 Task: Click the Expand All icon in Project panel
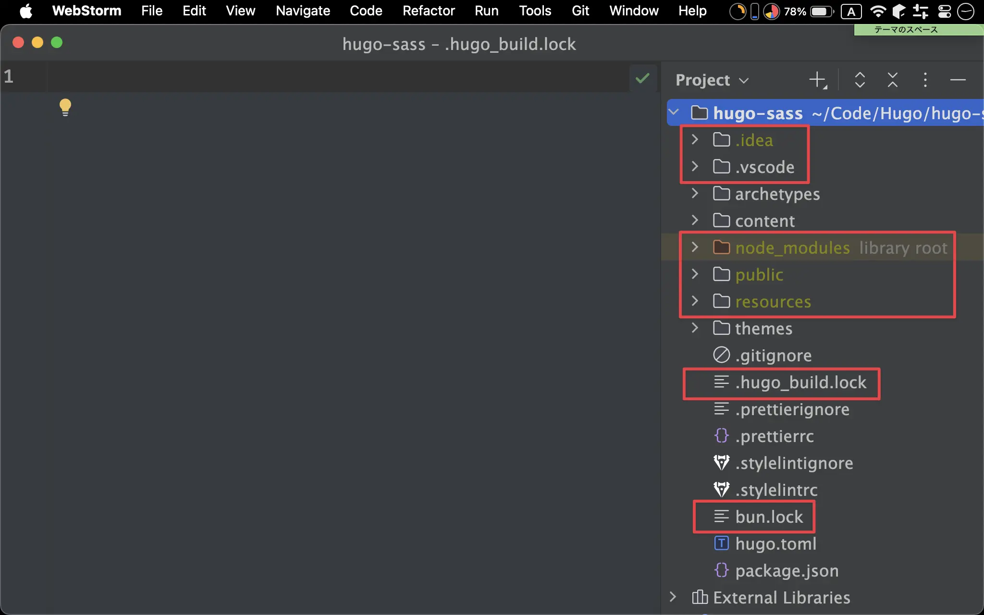pos(860,80)
